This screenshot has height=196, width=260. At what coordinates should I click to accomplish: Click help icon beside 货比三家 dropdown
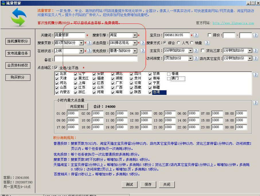point(255,50)
